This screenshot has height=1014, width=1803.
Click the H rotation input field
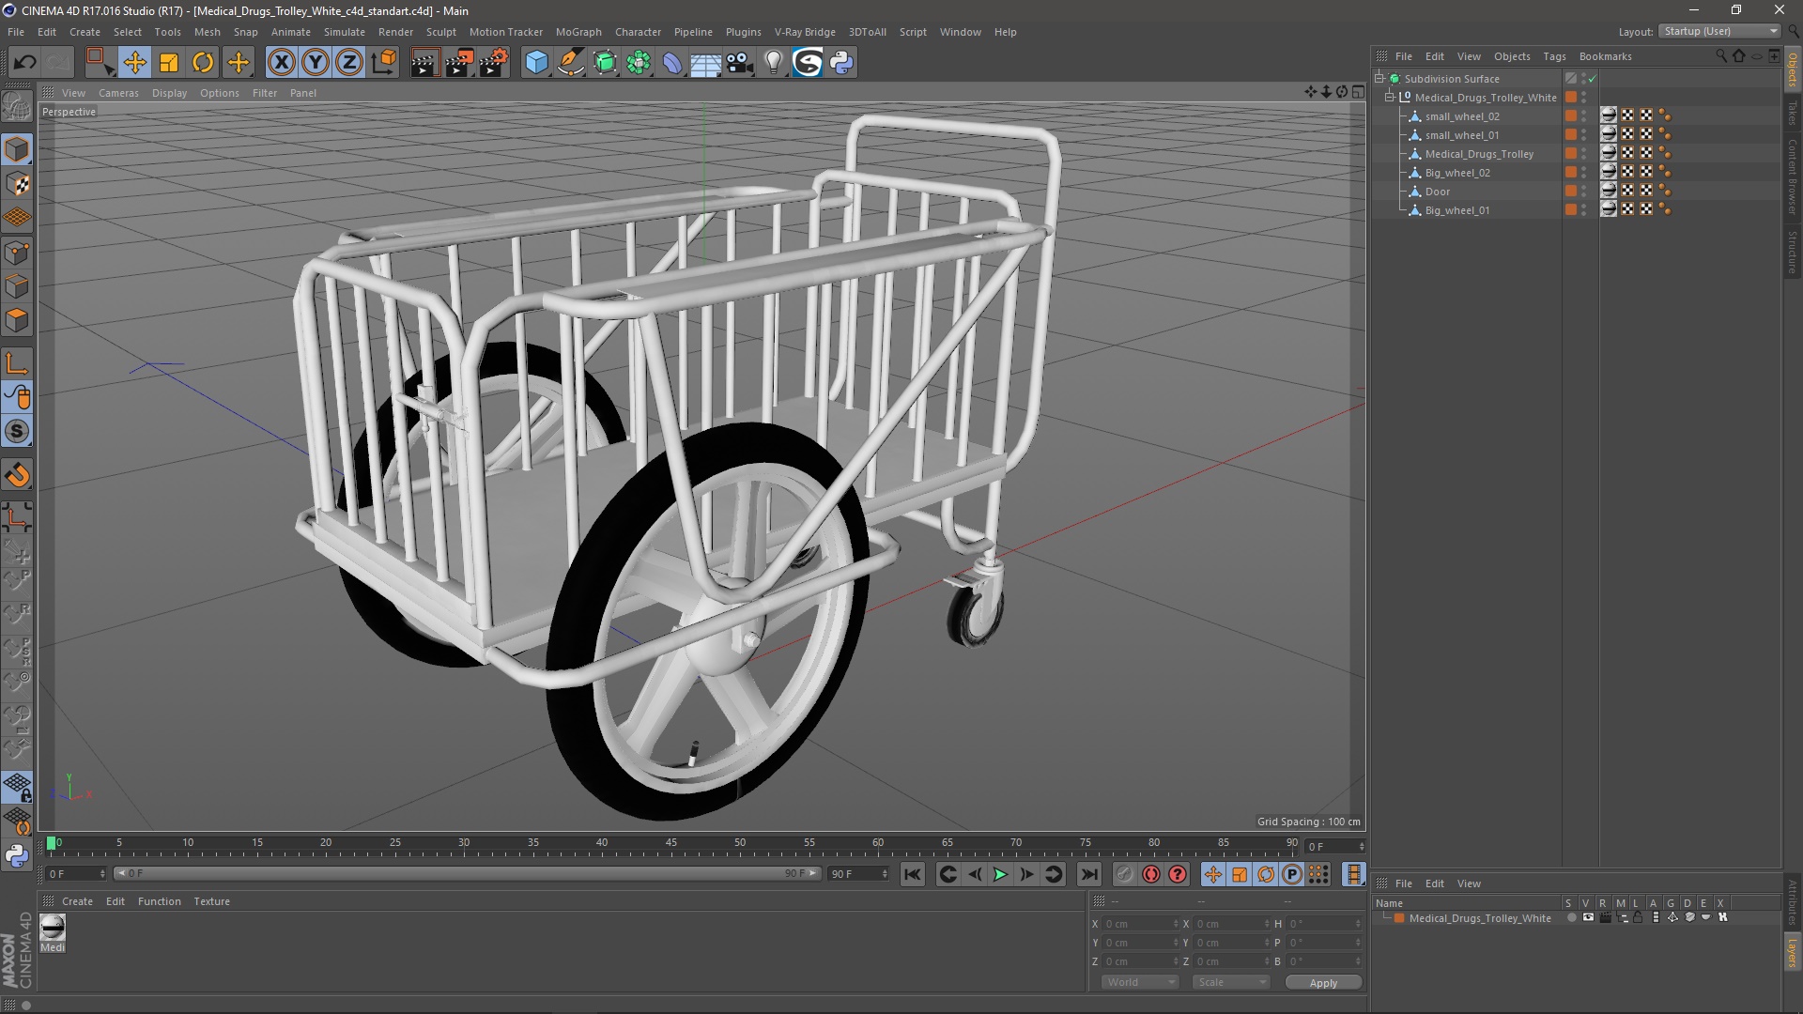1324,924
